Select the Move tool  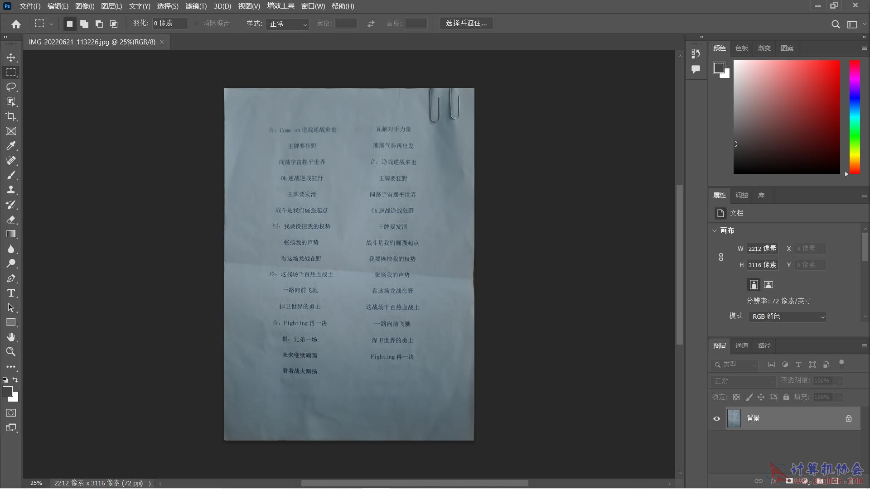point(11,58)
